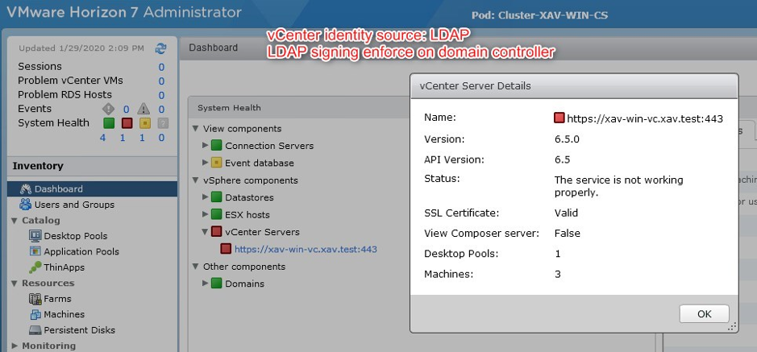
Task: Click the Inventory panel header
Action: (x=92, y=166)
